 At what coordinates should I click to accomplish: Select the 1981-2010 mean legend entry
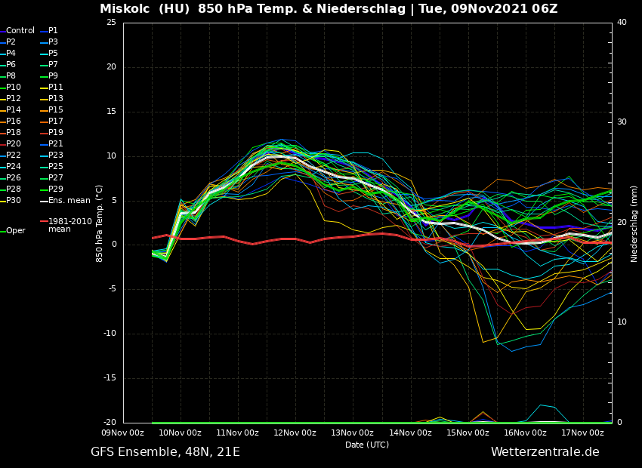pyautogui.click(x=69, y=225)
